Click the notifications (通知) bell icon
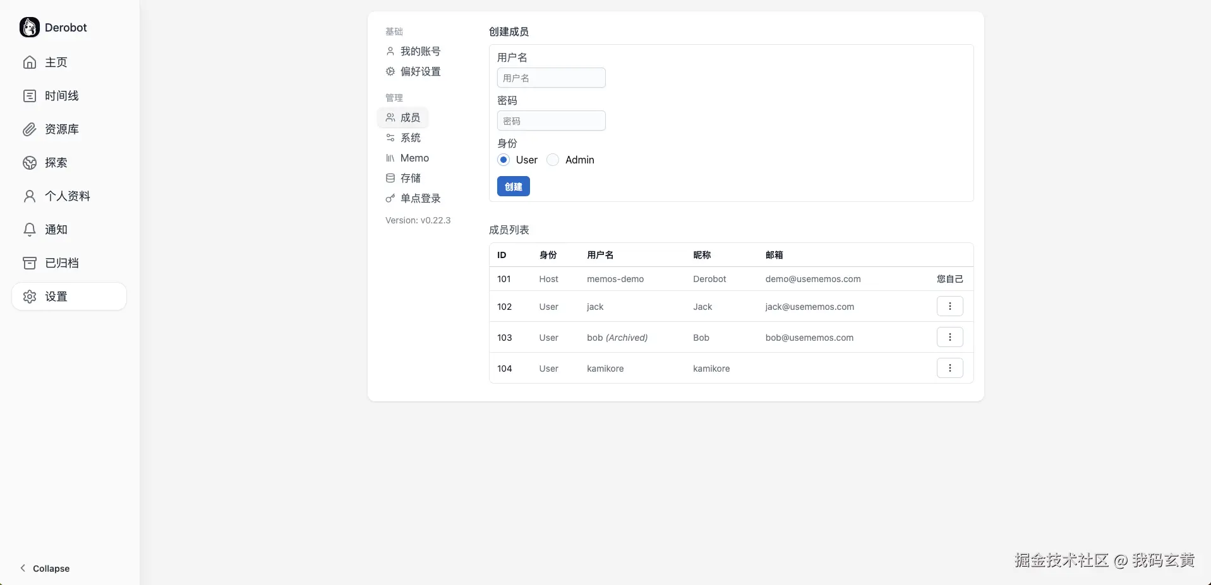1211x585 pixels. coord(30,229)
